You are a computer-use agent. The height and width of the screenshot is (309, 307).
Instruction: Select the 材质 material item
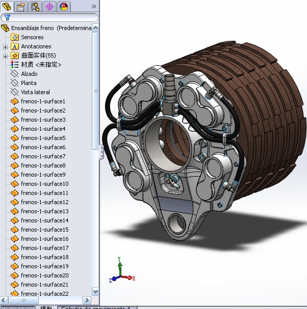coord(41,65)
